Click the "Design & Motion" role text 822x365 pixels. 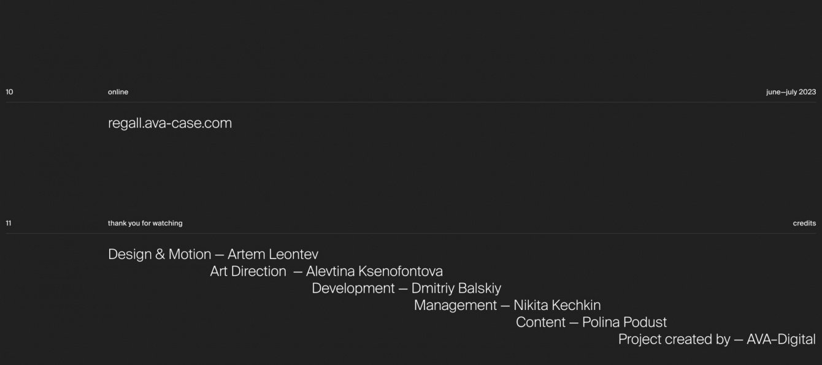[x=159, y=254]
